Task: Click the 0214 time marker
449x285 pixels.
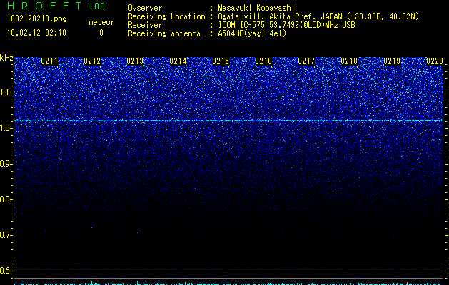Action: pyautogui.click(x=178, y=61)
